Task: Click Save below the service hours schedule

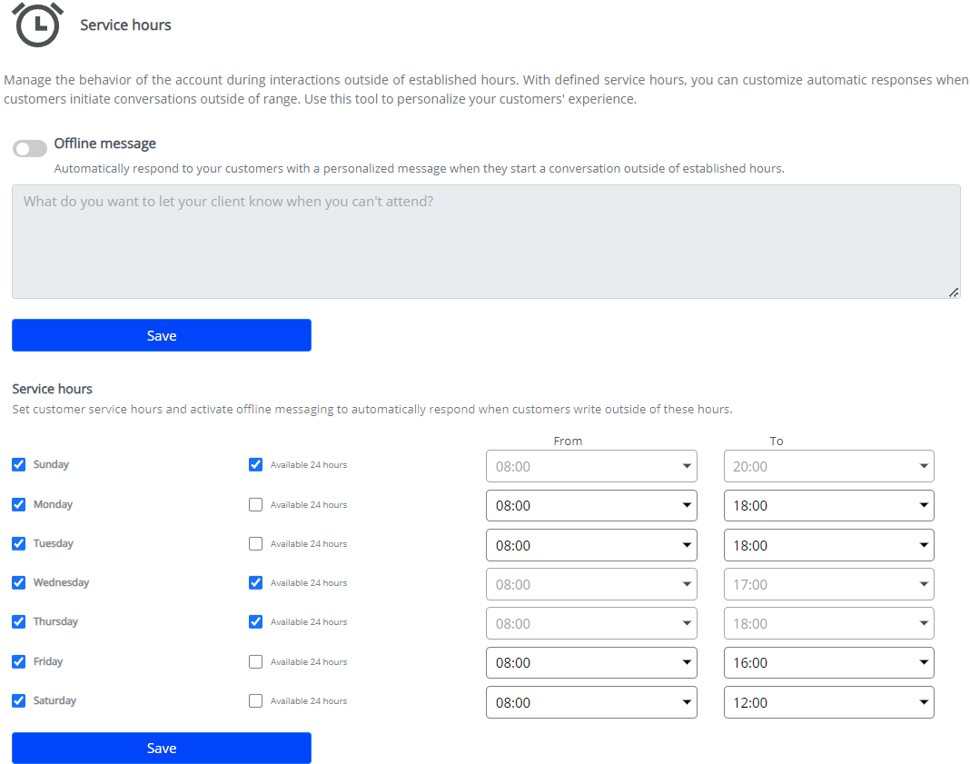Action: (162, 748)
